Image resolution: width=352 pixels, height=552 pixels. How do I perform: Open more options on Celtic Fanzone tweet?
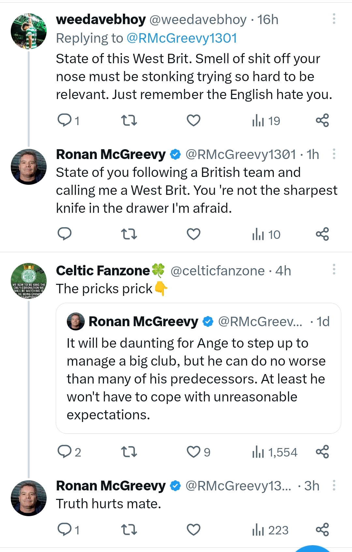[x=334, y=270]
